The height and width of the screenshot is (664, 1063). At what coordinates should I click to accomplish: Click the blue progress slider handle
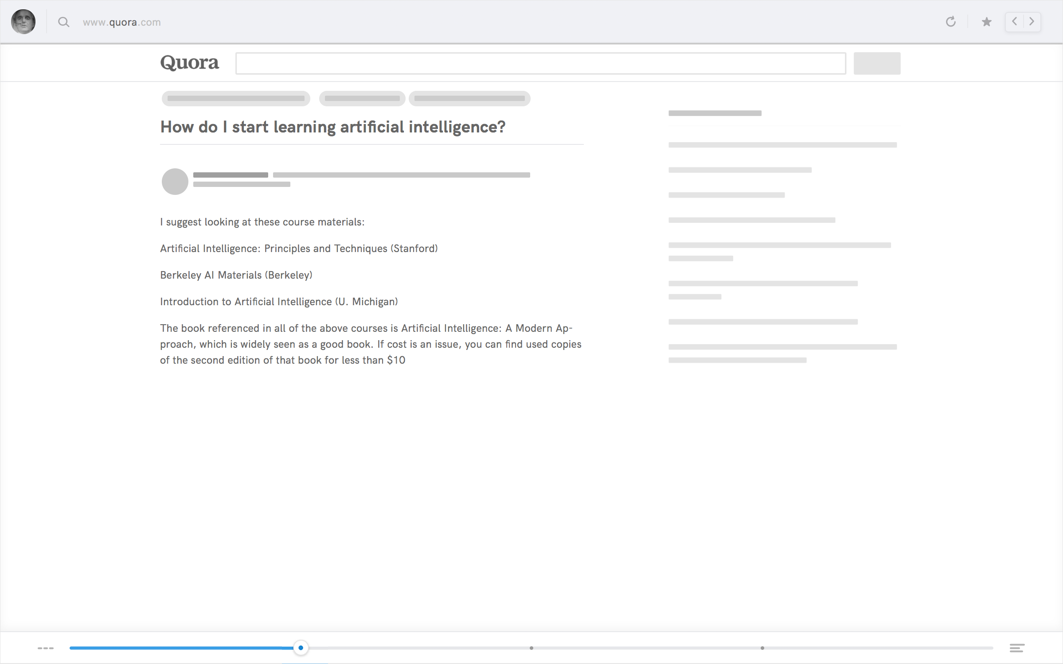[x=301, y=648]
